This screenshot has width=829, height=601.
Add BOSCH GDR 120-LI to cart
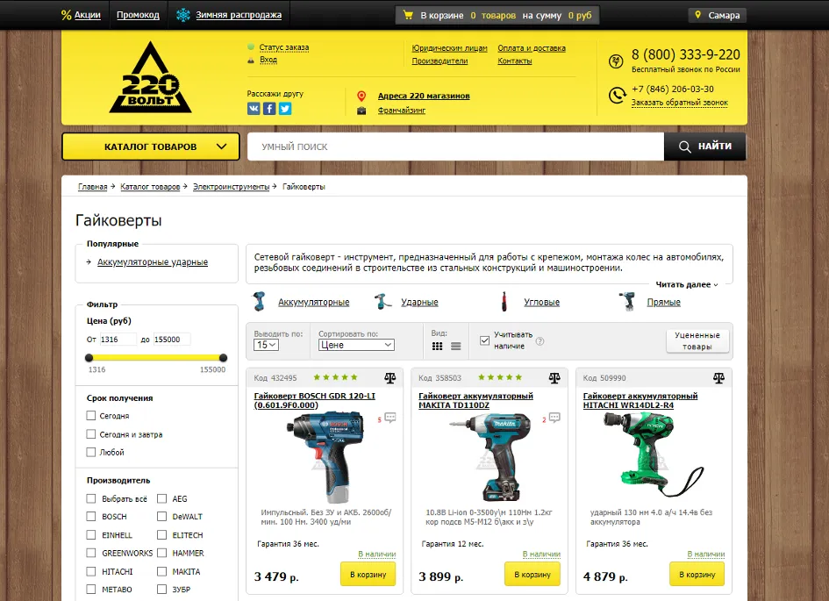click(368, 574)
